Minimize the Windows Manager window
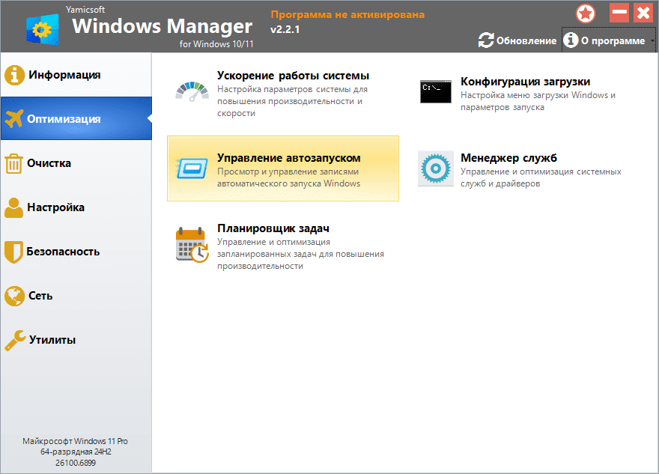This screenshot has height=474, width=659. pos(619,13)
